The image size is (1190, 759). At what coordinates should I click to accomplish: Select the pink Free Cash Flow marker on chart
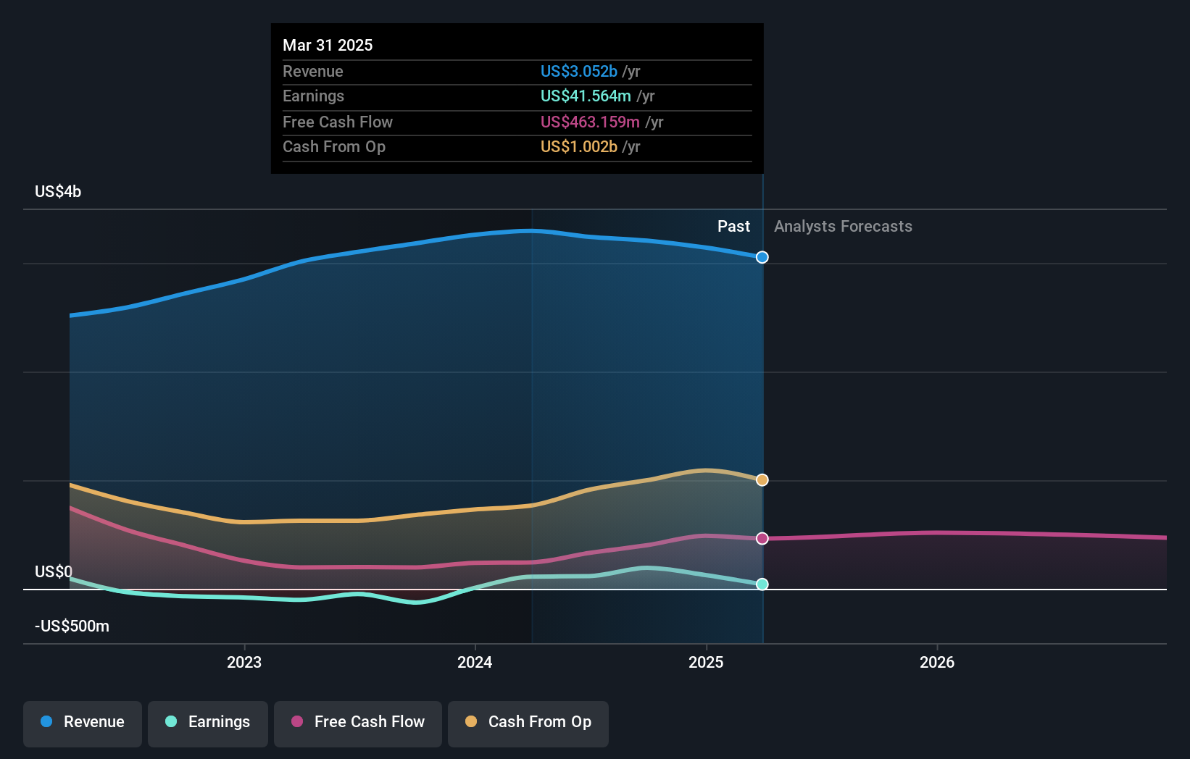[762, 538]
